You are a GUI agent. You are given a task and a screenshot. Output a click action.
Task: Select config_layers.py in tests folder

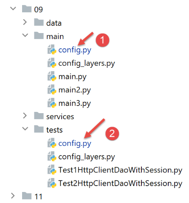click(87, 157)
